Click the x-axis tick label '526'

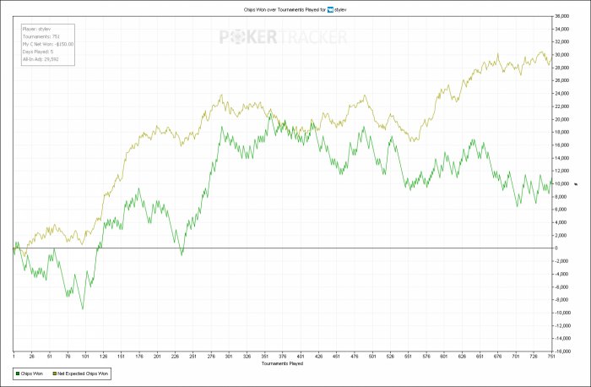click(x=390, y=356)
